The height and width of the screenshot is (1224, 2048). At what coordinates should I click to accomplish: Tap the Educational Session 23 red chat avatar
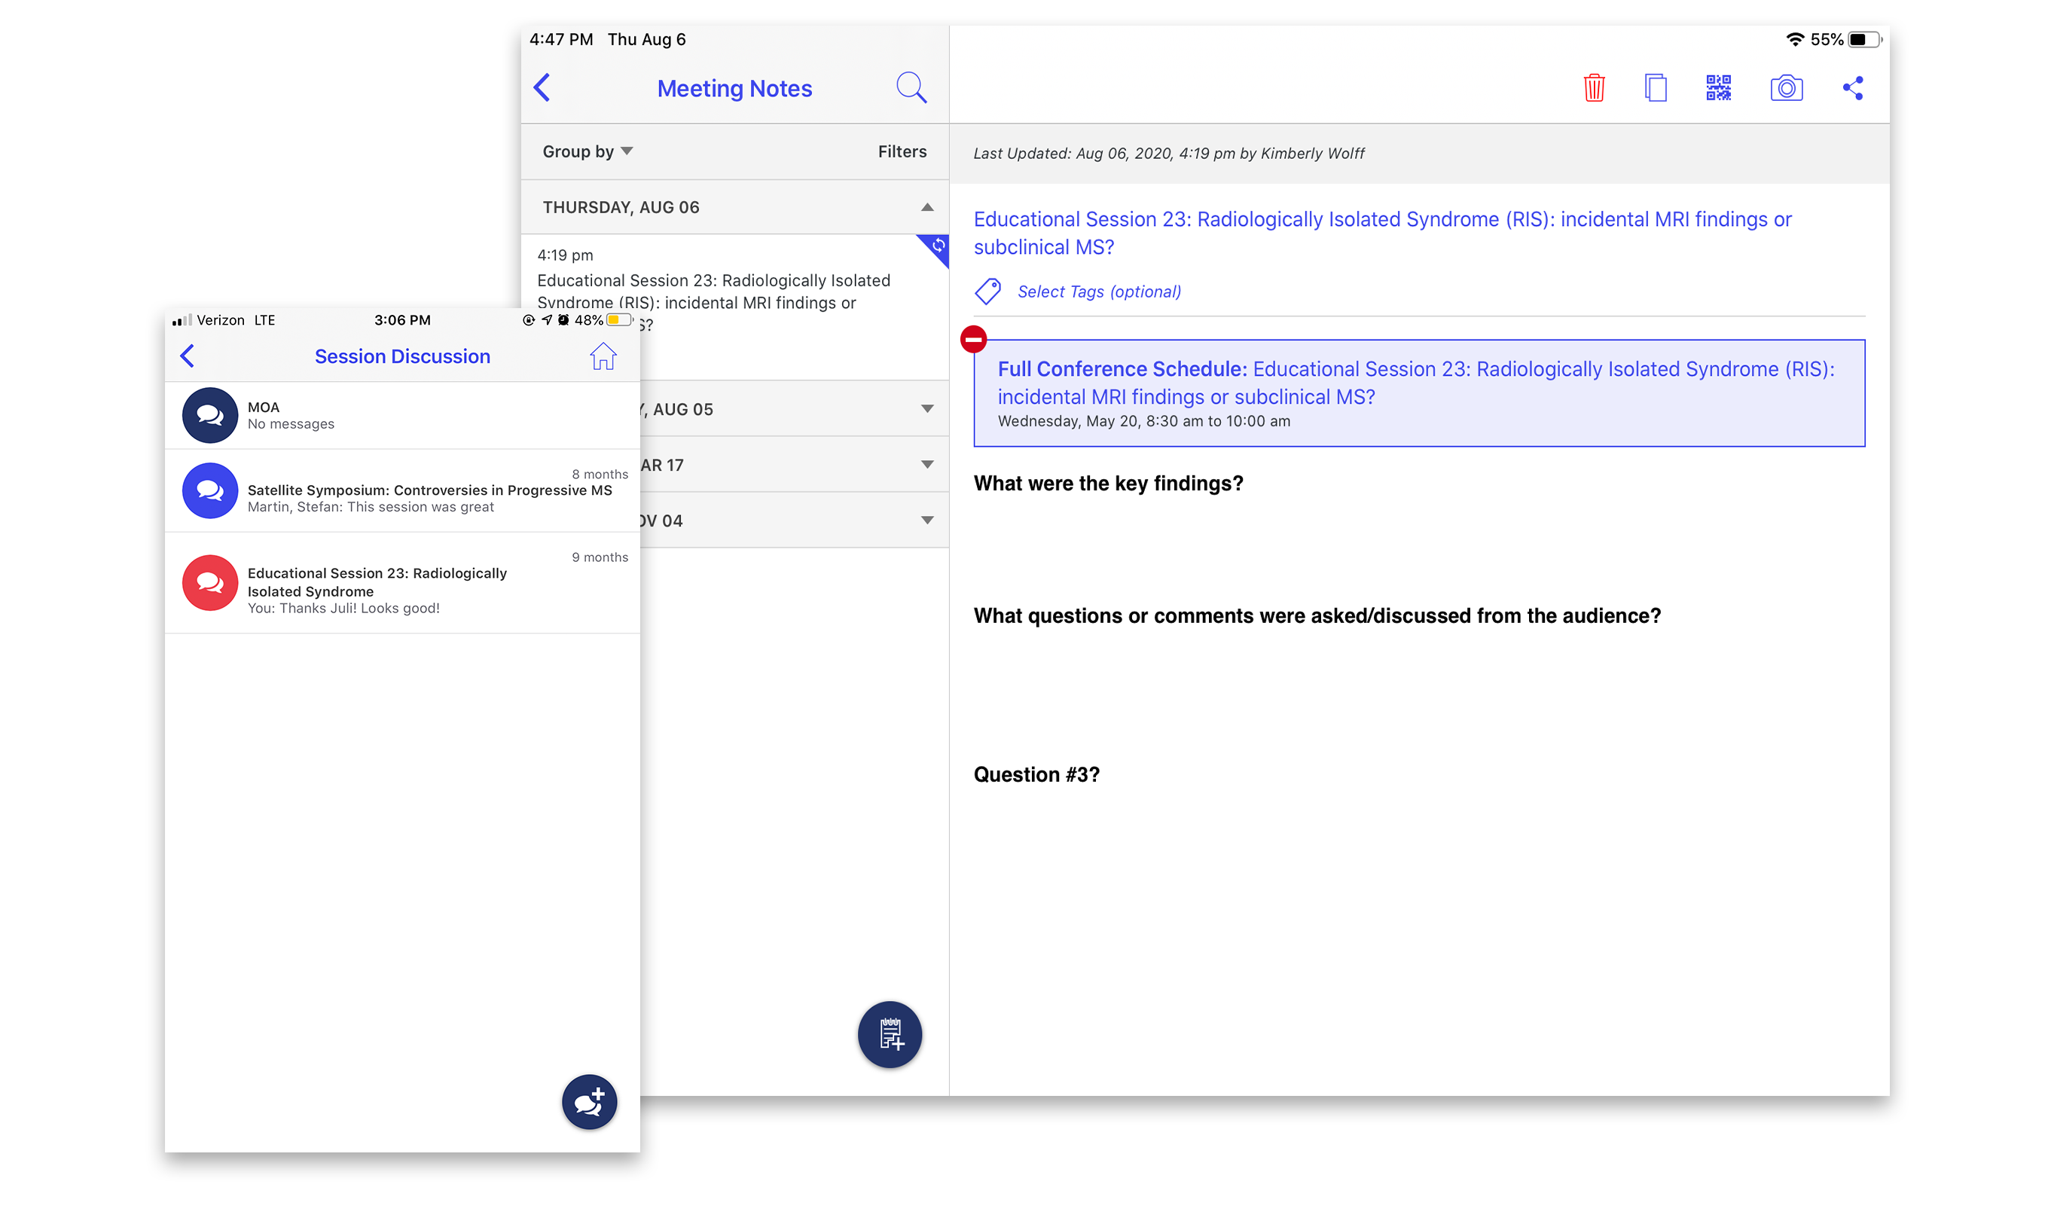pos(209,582)
